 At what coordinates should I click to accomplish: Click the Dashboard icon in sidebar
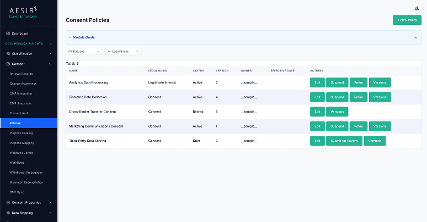pyautogui.click(x=8, y=34)
